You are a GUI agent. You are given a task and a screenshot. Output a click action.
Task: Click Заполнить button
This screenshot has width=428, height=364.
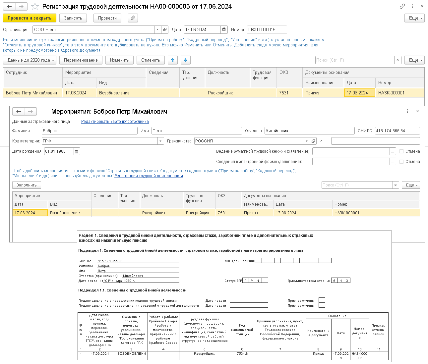(x=27, y=185)
